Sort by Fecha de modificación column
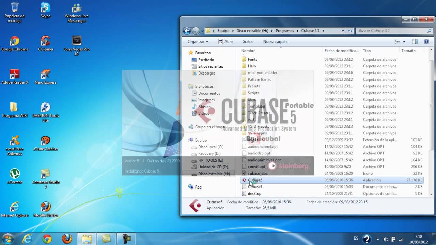This screenshot has height=245, width=436. [342, 51]
